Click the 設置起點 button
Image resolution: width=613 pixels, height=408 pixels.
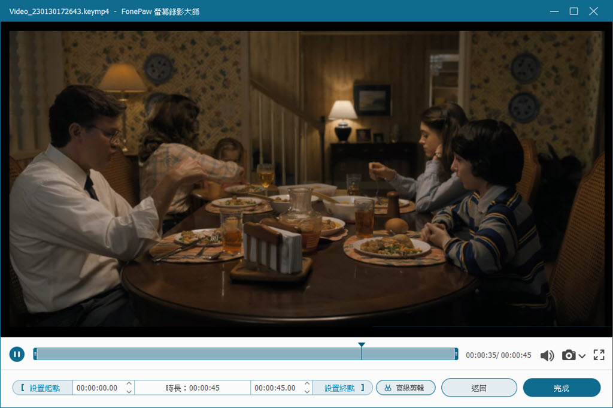coord(43,388)
